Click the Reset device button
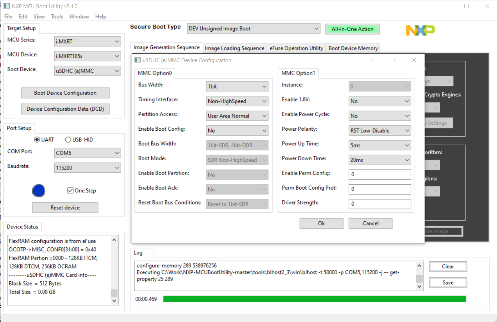This screenshot has height=322, width=497. [x=65, y=207]
